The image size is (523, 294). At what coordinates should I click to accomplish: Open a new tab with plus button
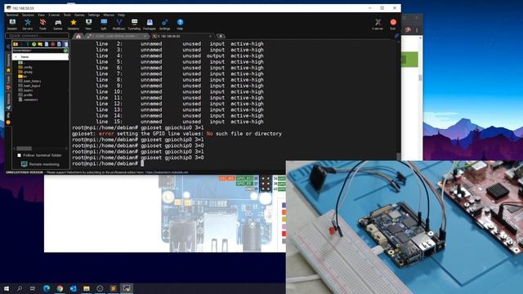221,36
